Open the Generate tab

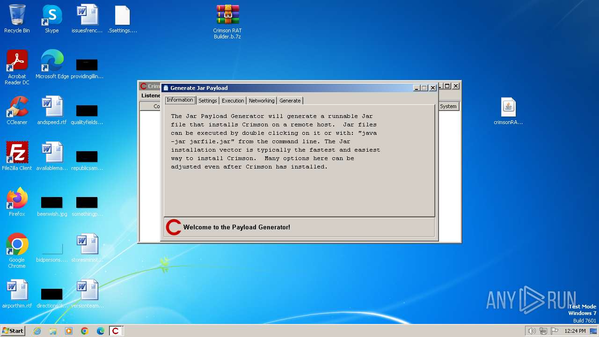pyautogui.click(x=290, y=101)
